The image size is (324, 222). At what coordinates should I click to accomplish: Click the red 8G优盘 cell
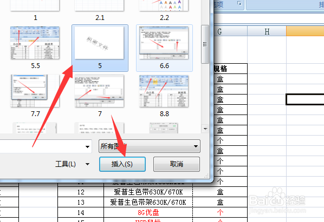148,212
